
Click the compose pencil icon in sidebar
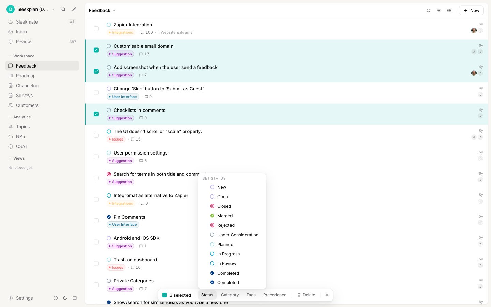[74, 10]
